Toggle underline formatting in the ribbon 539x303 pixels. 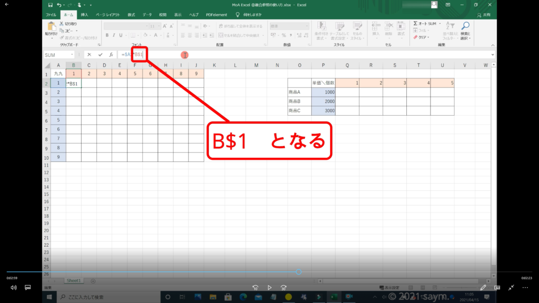coord(121,35)
